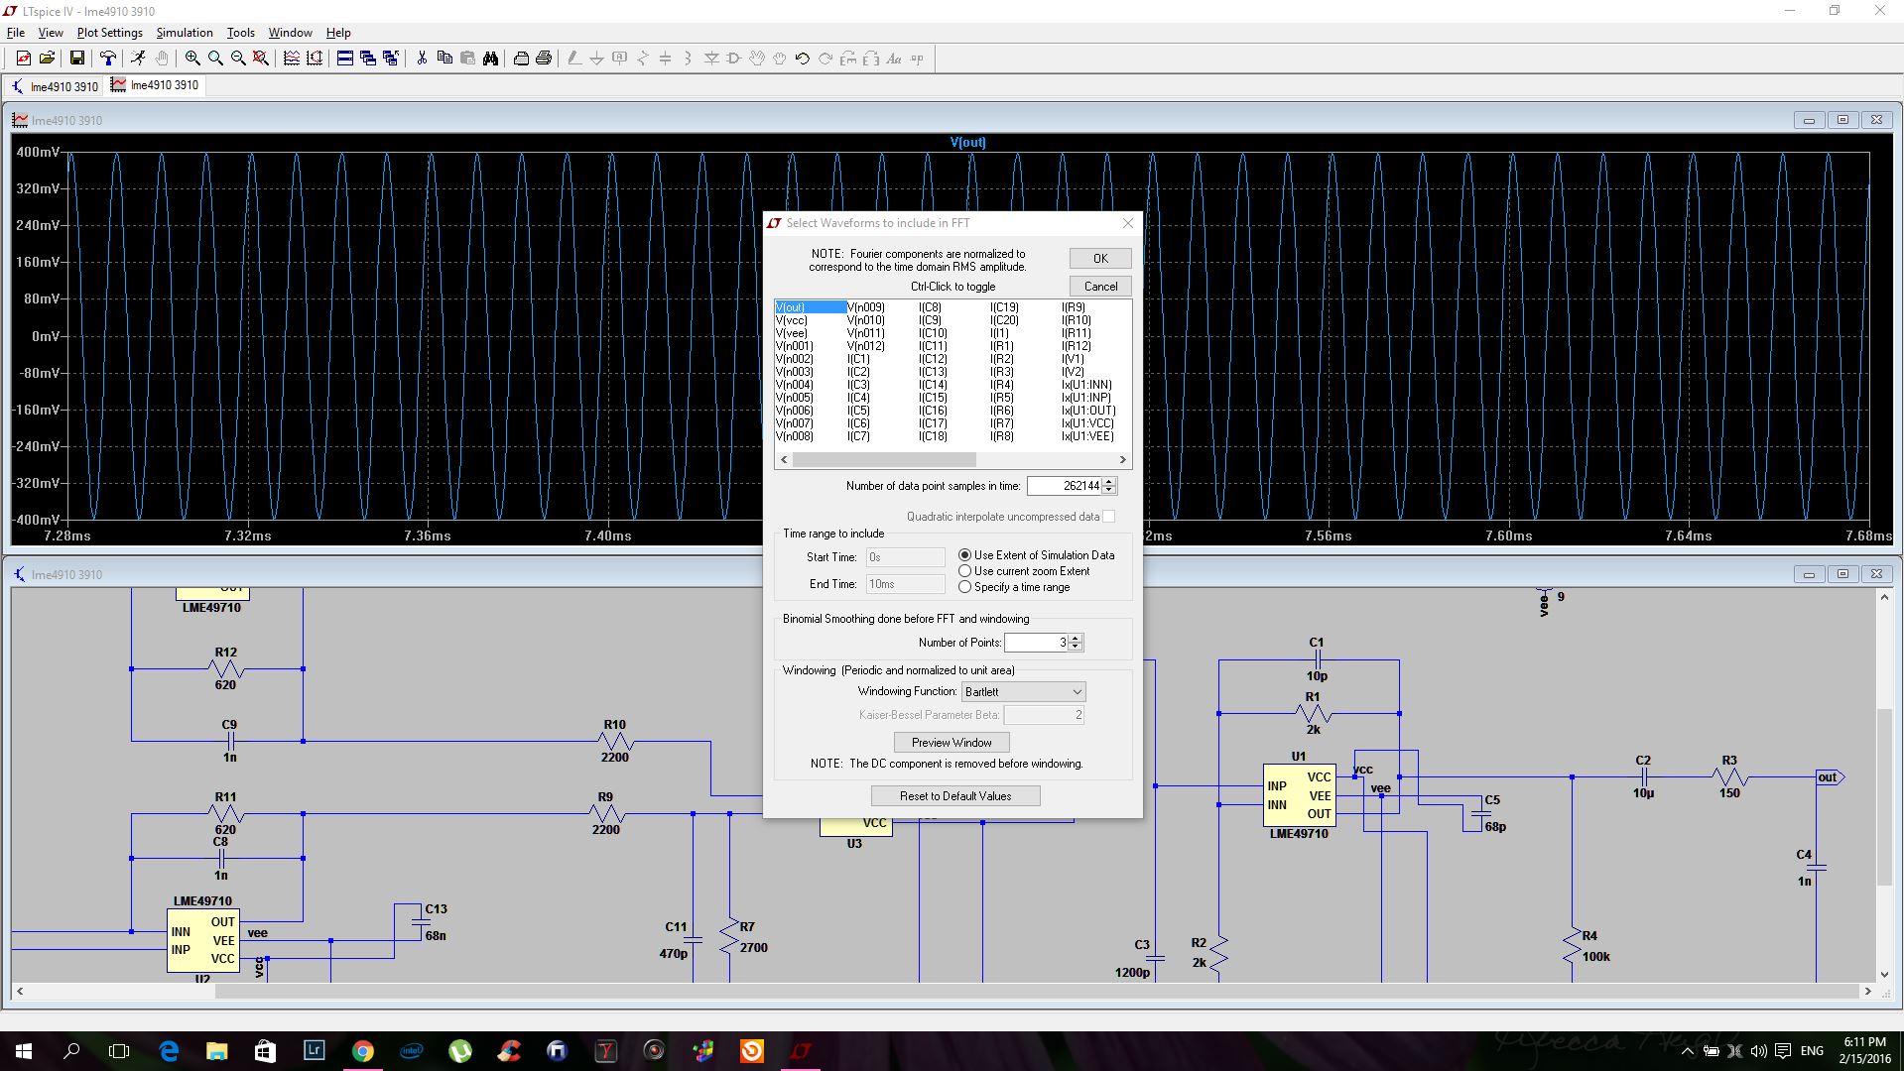Open the View menu
This screenshot has width=1904, height=1071.
(51, 33)
